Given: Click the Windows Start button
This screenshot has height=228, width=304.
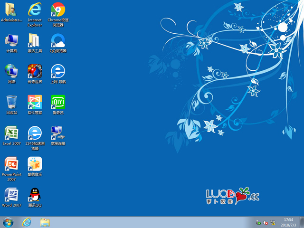Looking at the screenshot, I should [x=8, y=222].
